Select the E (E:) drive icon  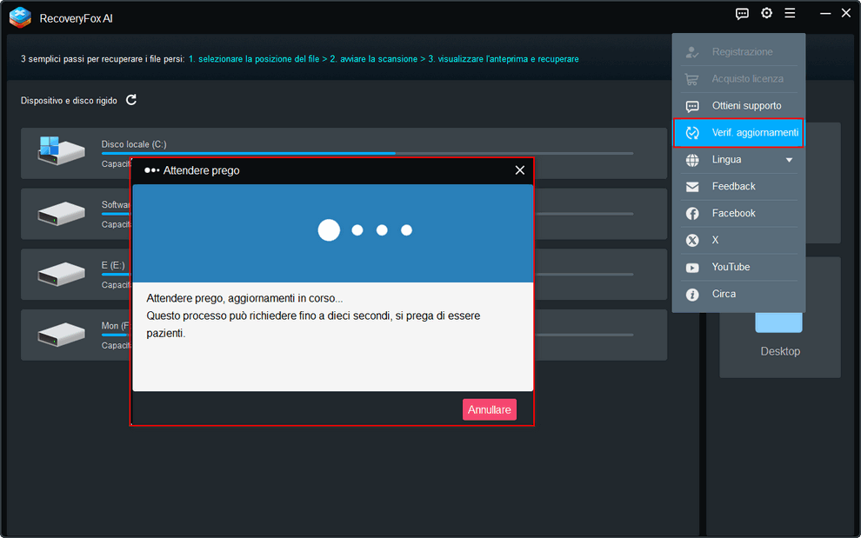pyautogui.click(x=61, y=274)
